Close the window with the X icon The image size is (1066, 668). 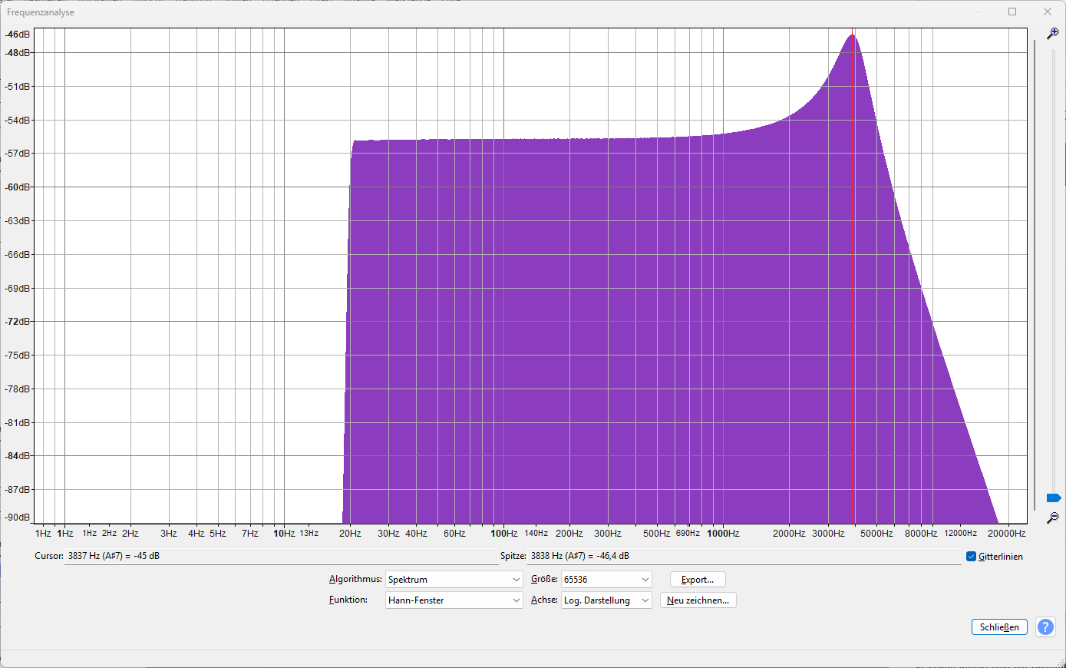(x=1048, y=12)
